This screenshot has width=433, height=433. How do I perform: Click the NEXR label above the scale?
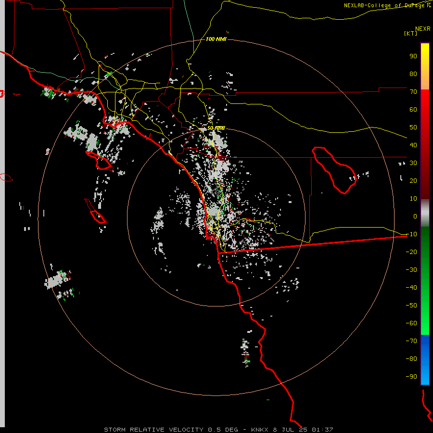[x=423, y=29]
